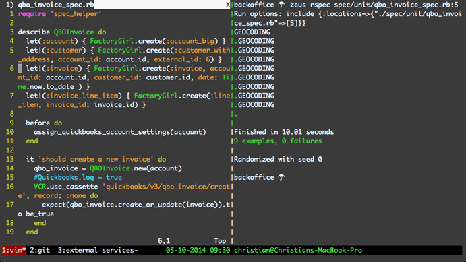Click the 'Top' scroll position indicator
This screenshot has height=262, width=466.
tap(220, 241)
